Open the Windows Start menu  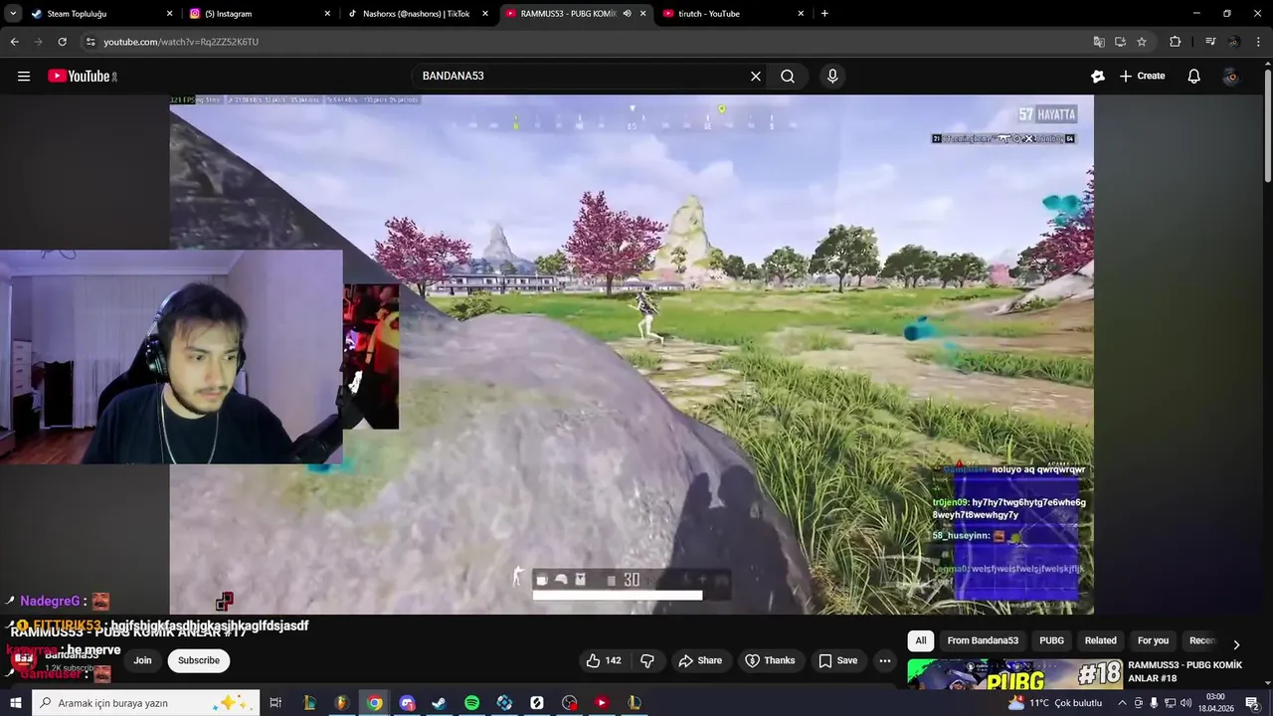[14, 703]
